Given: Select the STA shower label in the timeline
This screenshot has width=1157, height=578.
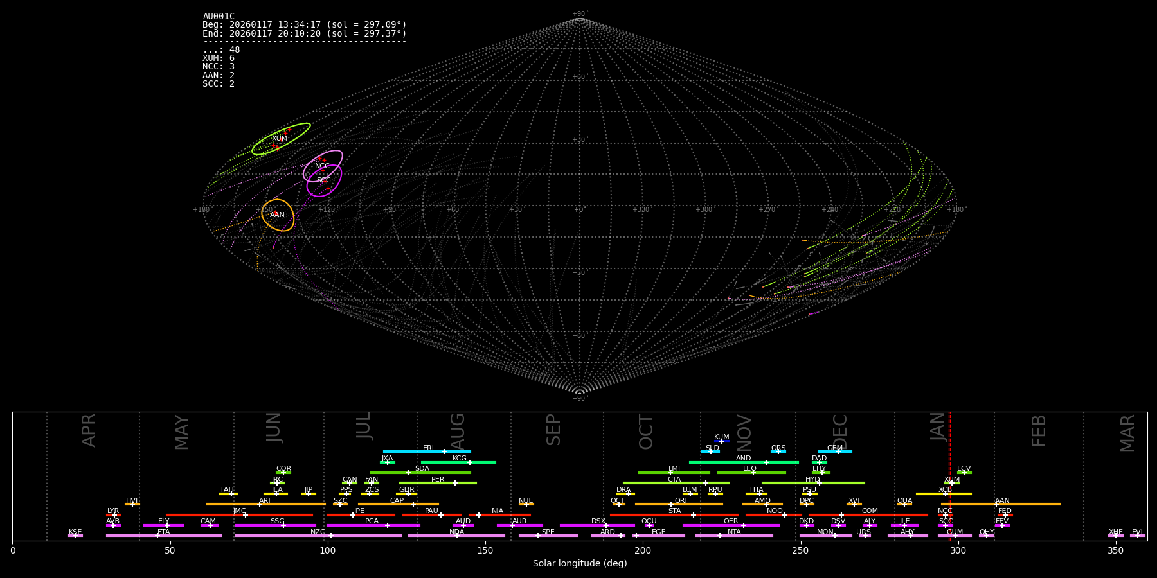Looking at the screenshot, I should (x=674, y=511).
